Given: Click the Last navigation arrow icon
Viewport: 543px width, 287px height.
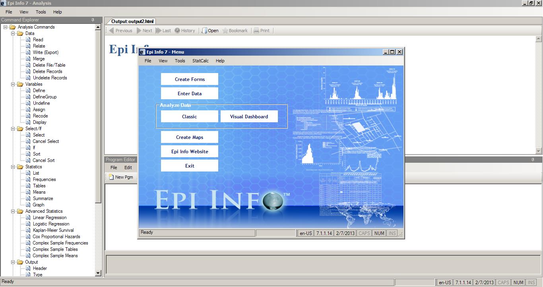Looking at the screenshot, I should click(159, 31).
